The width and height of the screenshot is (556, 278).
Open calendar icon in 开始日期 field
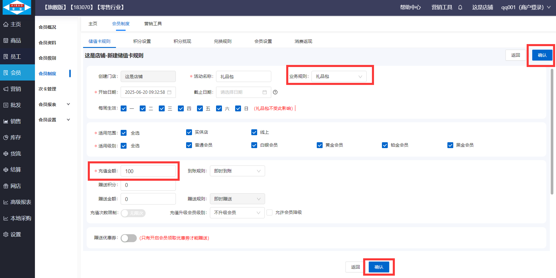click(169, 92)
